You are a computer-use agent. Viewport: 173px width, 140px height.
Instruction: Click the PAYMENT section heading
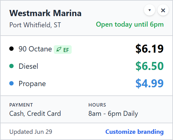pos(21,105)
